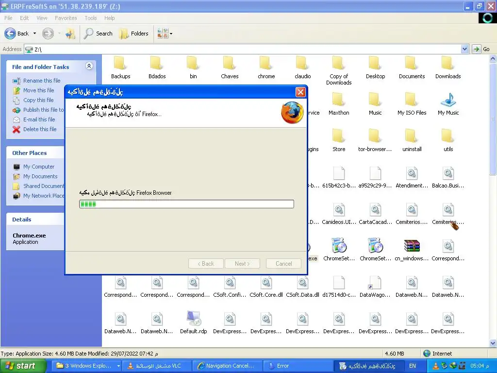Select the Copy of Downloads folder

(338, 70)
